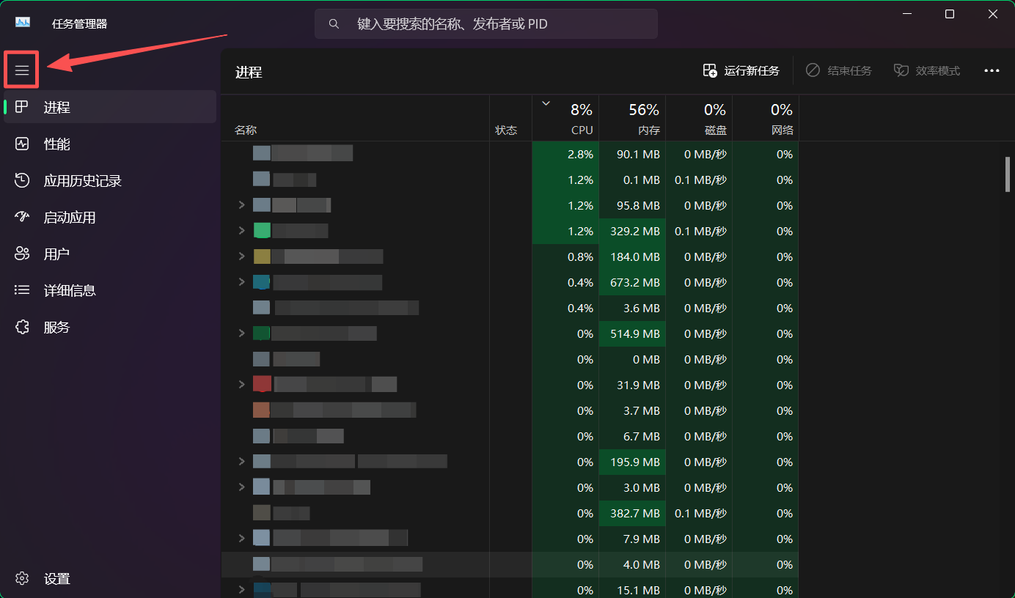Click 运行新任务 to start a new task

[x=741, y=70]
